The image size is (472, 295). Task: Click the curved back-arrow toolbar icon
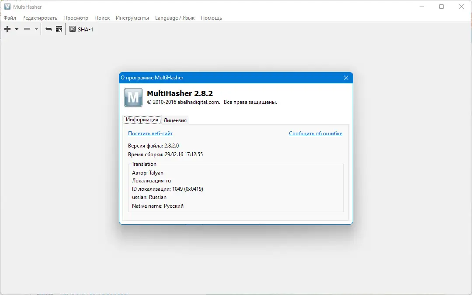pos(49,29)
